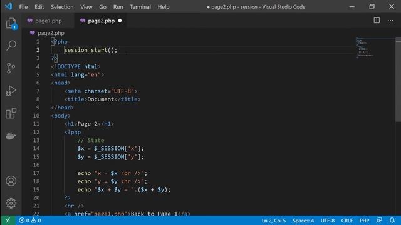Open the Accounts icon in activity bar
Image resolution: width=401 pixels, height=225 pixels.
(11, 181)
